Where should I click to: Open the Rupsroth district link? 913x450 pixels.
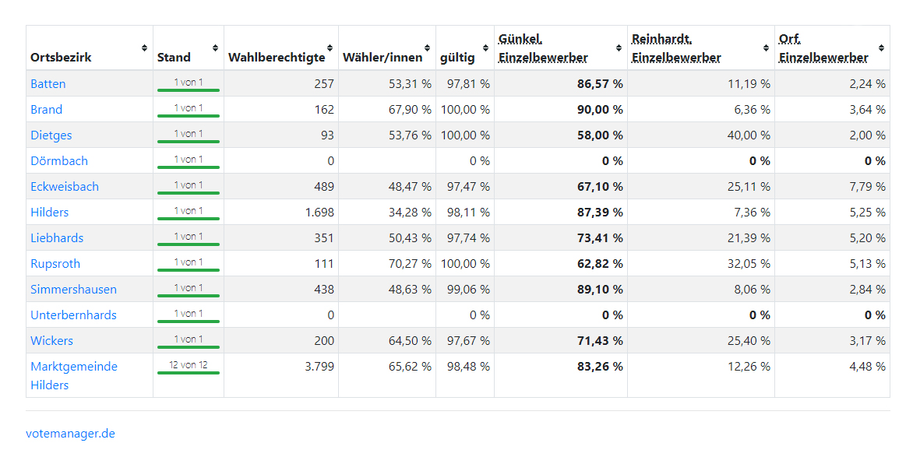(x=55, y=264)
